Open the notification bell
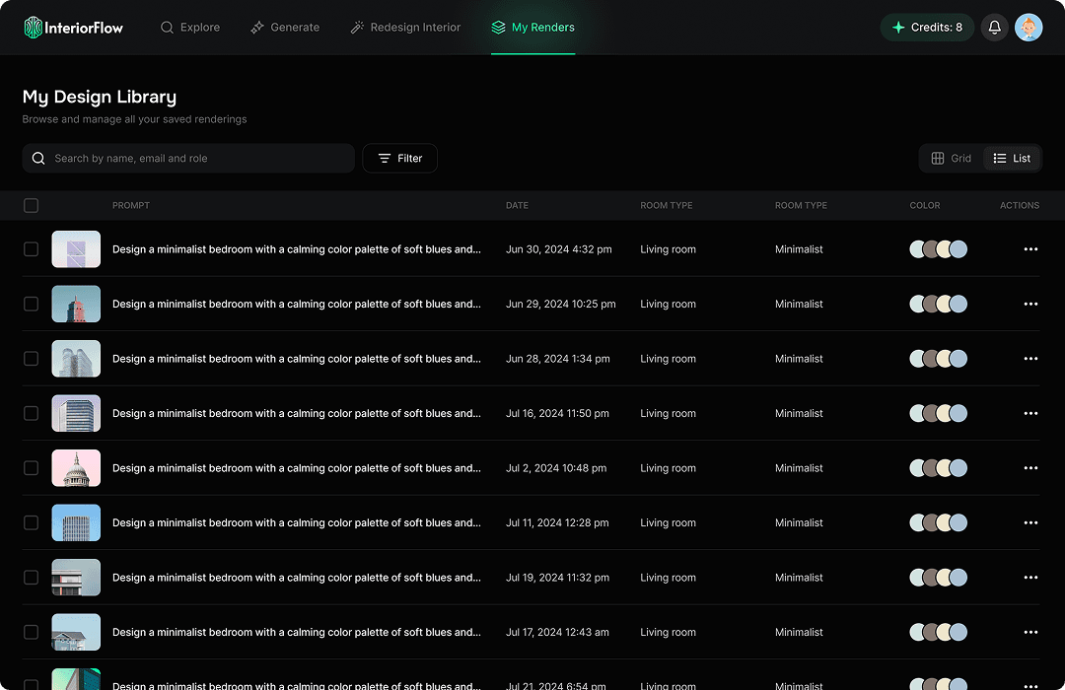Viewport: 1065px width, 690px height. coord(994,27)
